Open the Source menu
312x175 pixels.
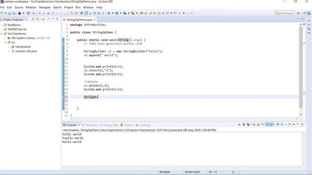click(19, 7)
